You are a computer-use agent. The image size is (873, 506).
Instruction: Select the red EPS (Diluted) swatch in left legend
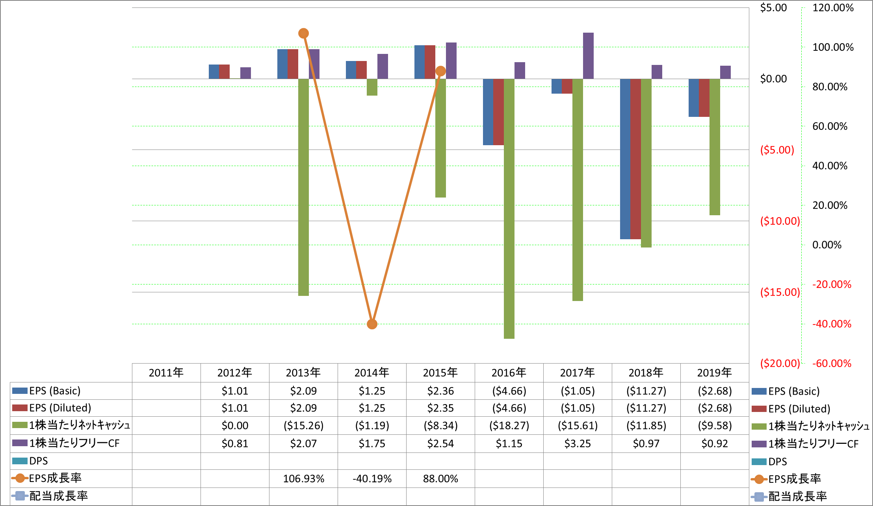point(20,408)
